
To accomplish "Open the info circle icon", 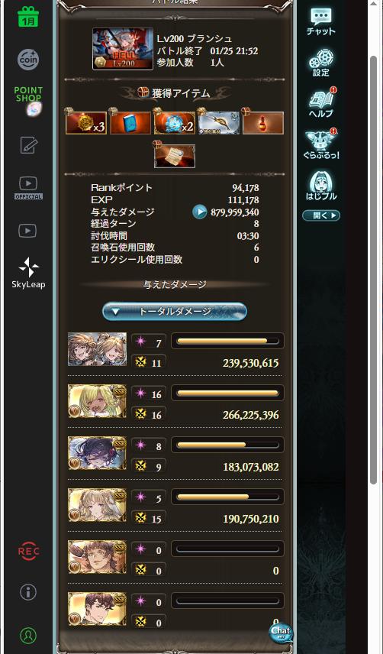I will [28, 591].
